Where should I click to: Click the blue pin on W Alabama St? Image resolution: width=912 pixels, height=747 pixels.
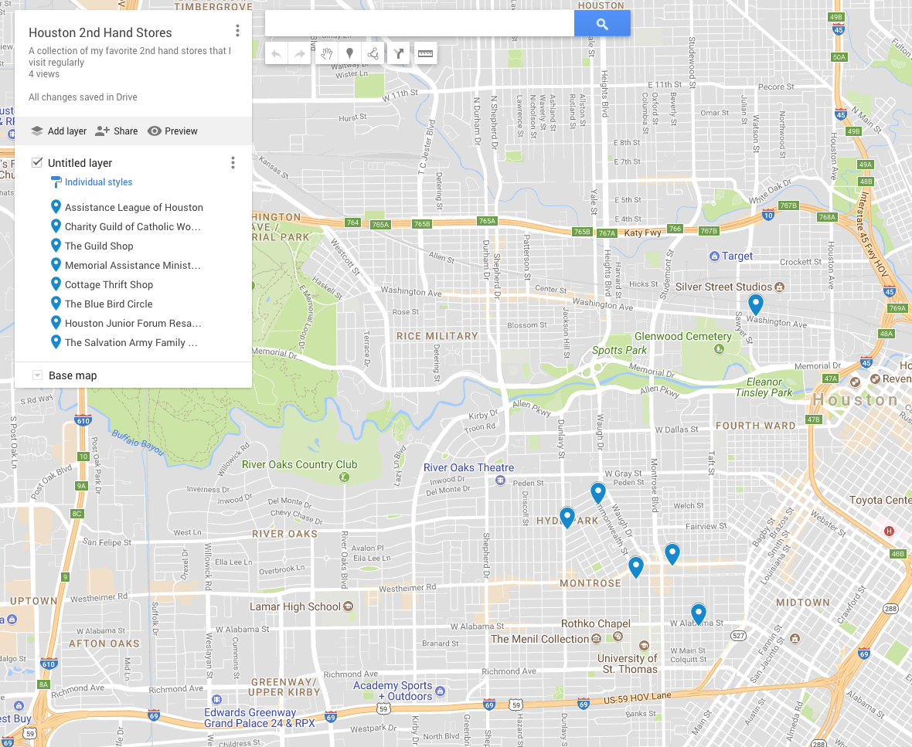(699, 614)
